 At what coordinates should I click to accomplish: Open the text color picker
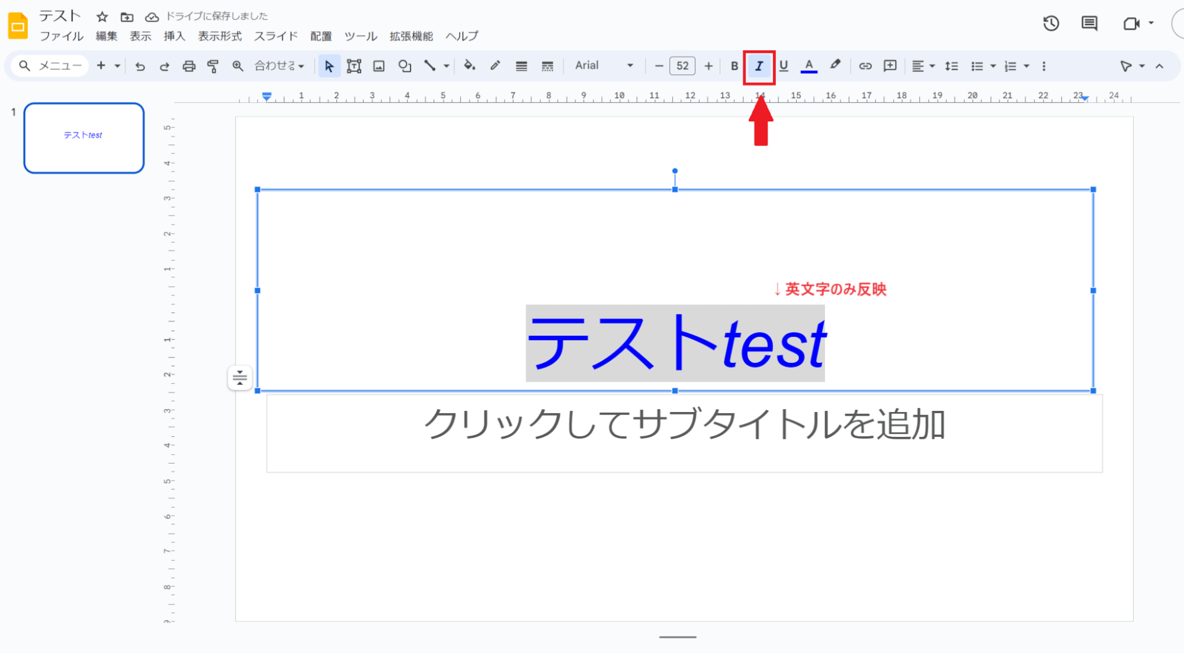(x=808, y=66)
